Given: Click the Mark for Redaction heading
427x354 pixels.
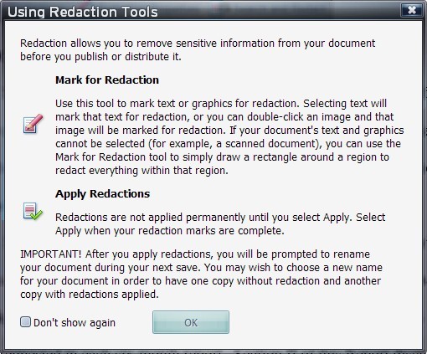Looking at the screenshot, I should (x=107, y=80).
